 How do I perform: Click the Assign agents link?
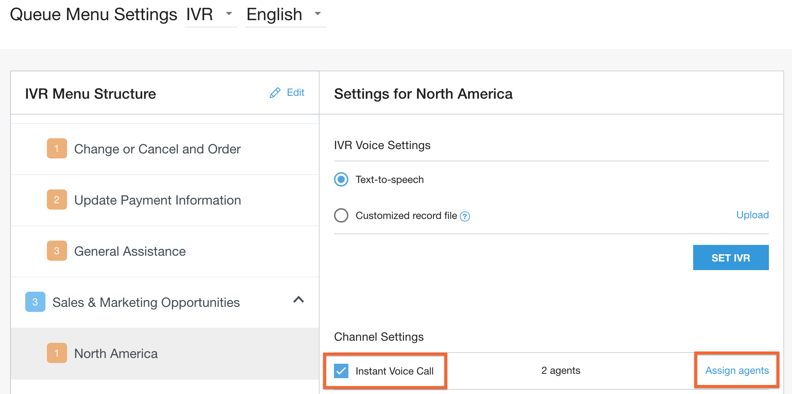737,371
